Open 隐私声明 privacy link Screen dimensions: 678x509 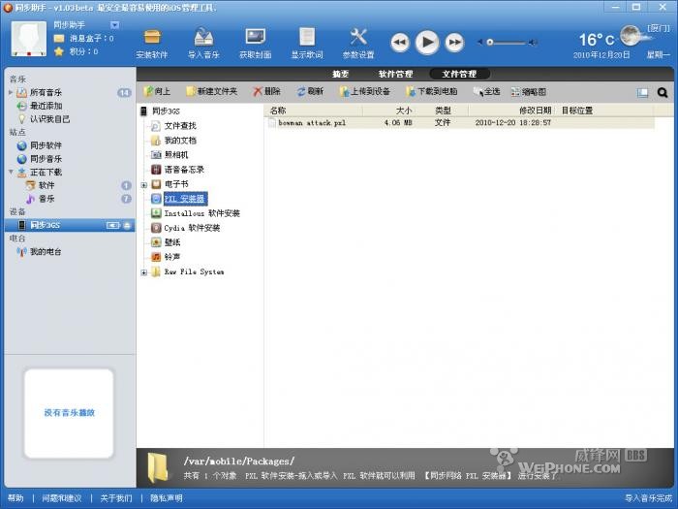(166, 498)
